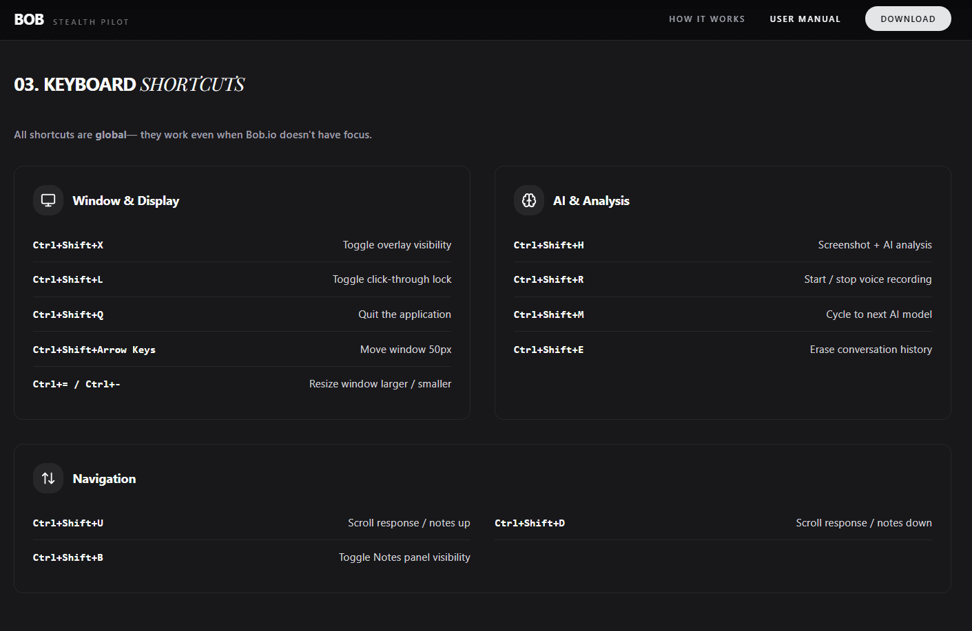
Task: Click the Stealth Pilot tagline text
Action: pyautogui.click(x=91, y=22)
